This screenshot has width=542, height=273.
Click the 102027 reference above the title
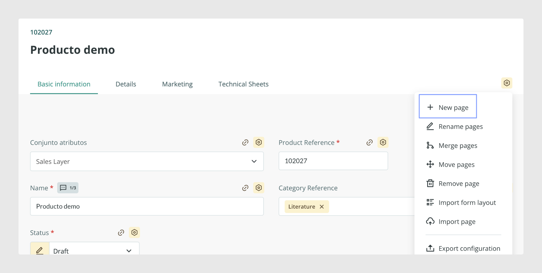tap(41, 32)
